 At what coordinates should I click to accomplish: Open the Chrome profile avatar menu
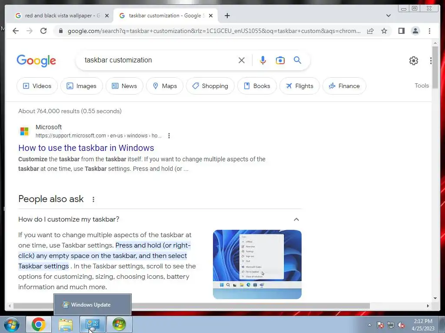[x=415, y=31]
